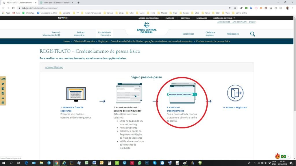The height and width of the screenshot is (166, 296).
Task: Click the browser back arrow
Action: pyautogui.click(x=3, y=8)
